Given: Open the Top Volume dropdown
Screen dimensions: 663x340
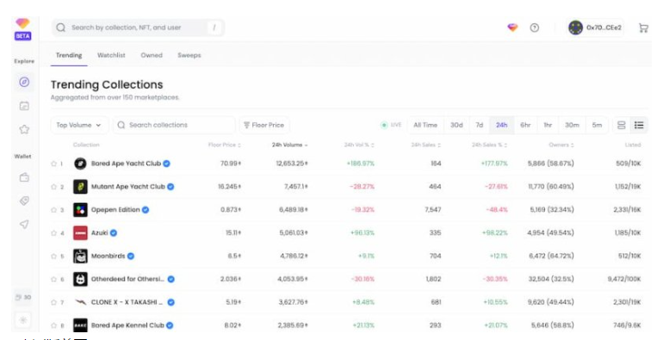Looking at the screenshot, I should (x=79, y=125).
